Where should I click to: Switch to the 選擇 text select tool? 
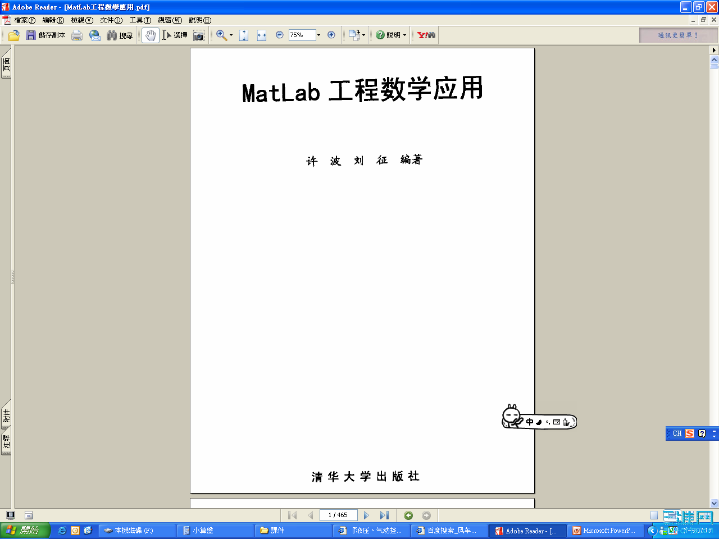175,35
